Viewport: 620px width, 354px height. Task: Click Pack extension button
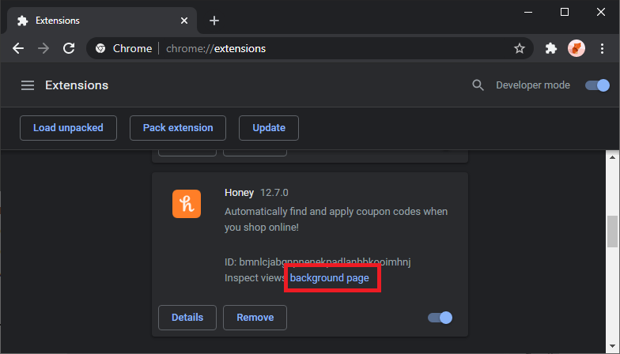178,128
